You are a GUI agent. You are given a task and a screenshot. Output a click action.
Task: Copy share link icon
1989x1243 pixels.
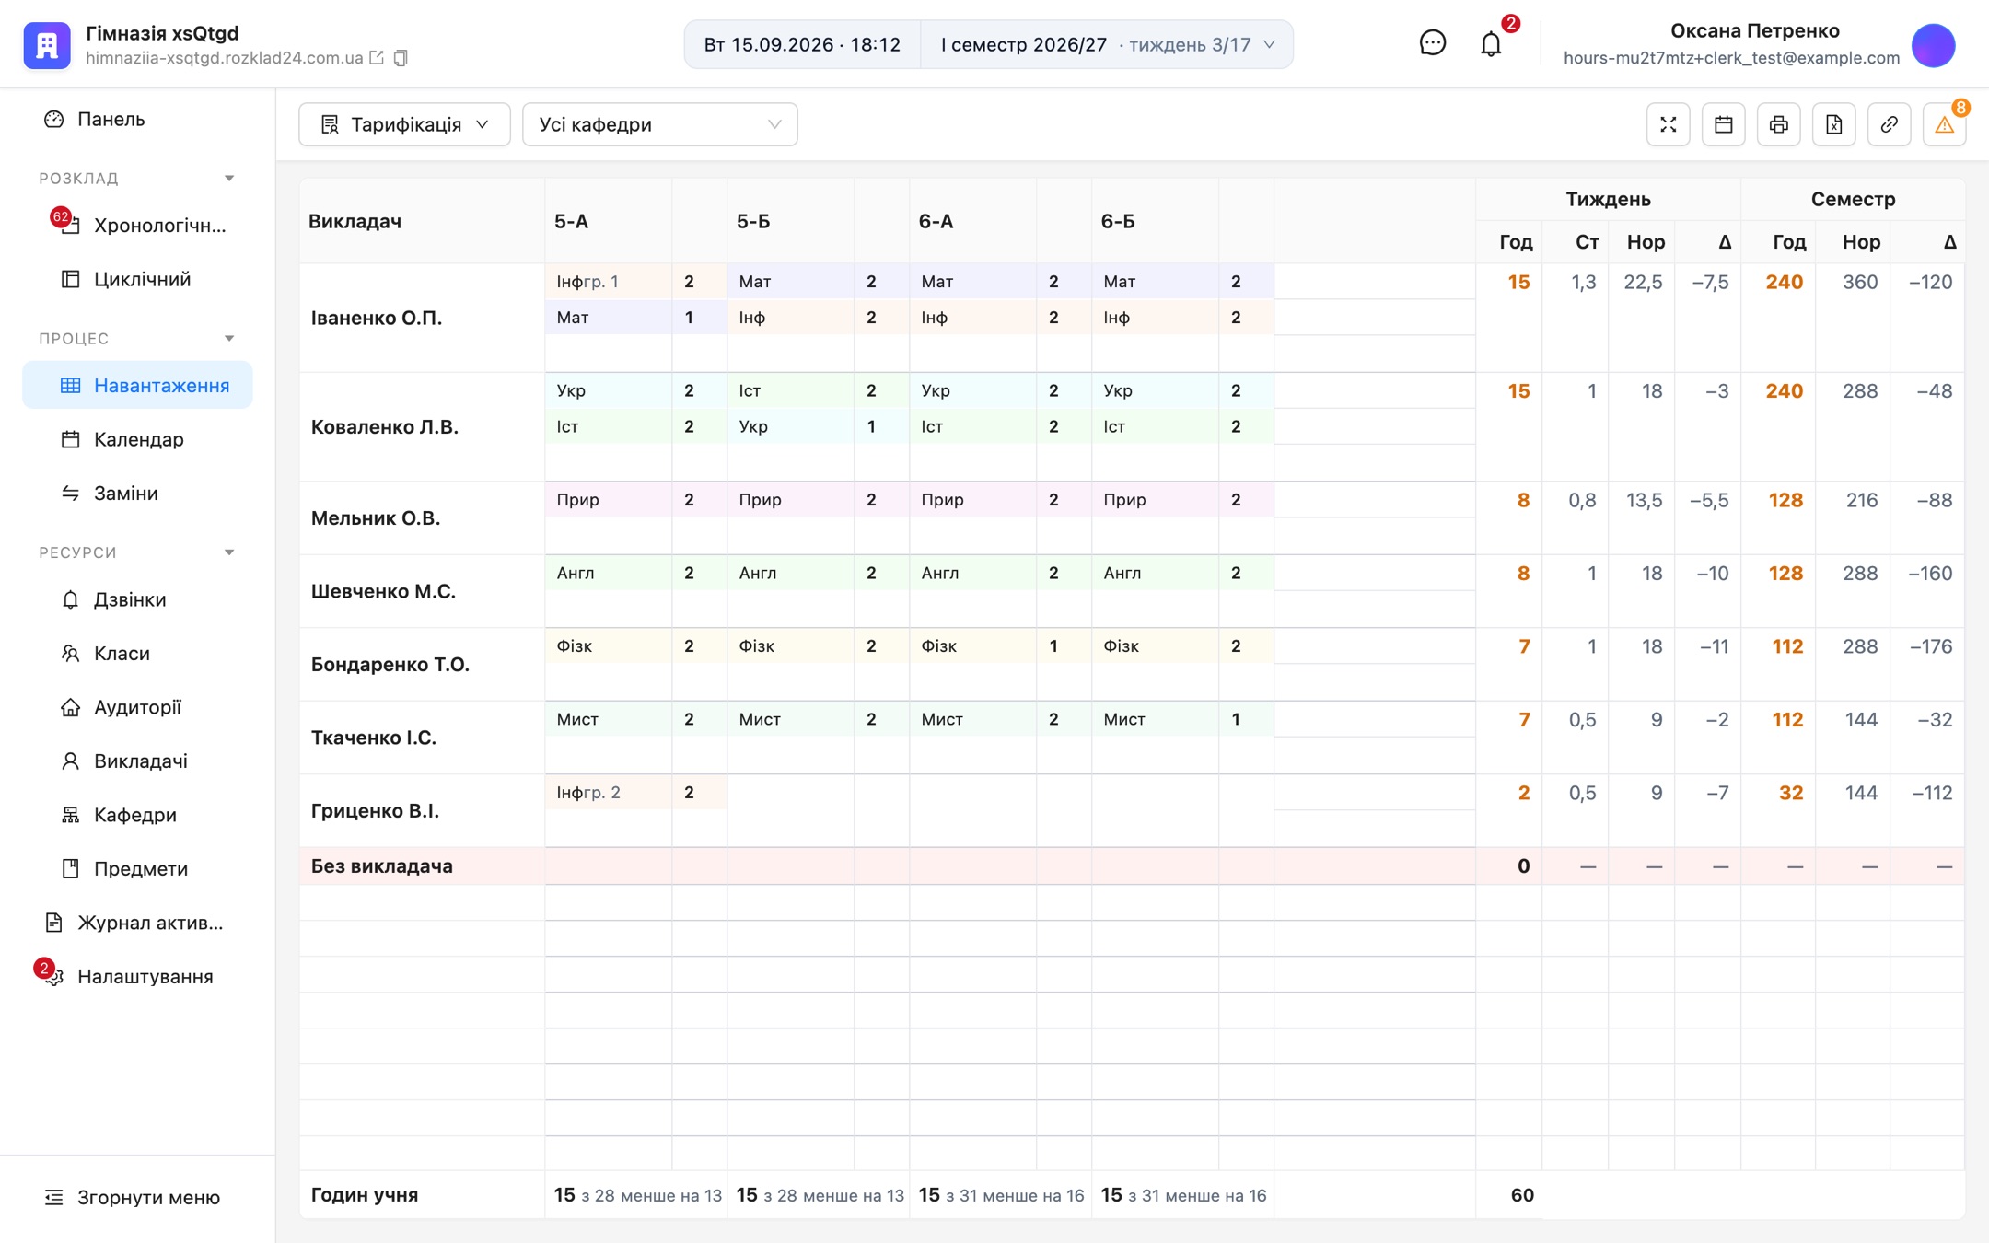click(x=1889, y=124)
